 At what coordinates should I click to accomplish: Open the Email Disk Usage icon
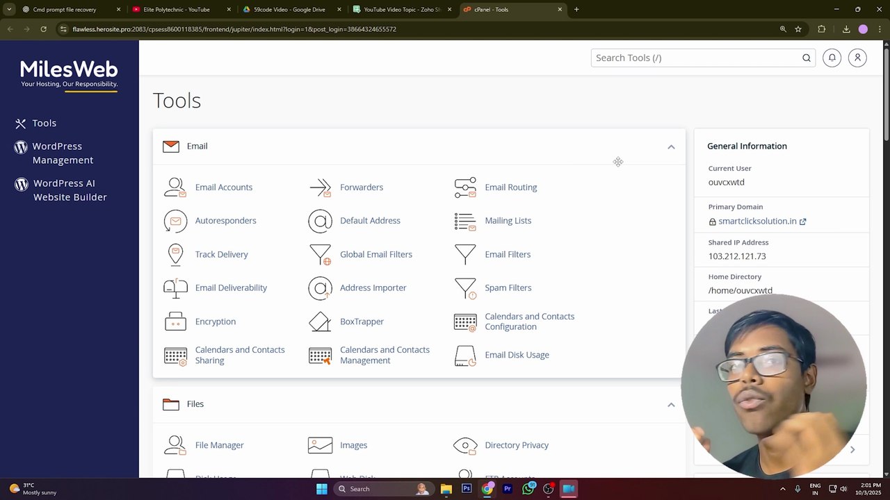pyautogui.click(x=465, y=356)
